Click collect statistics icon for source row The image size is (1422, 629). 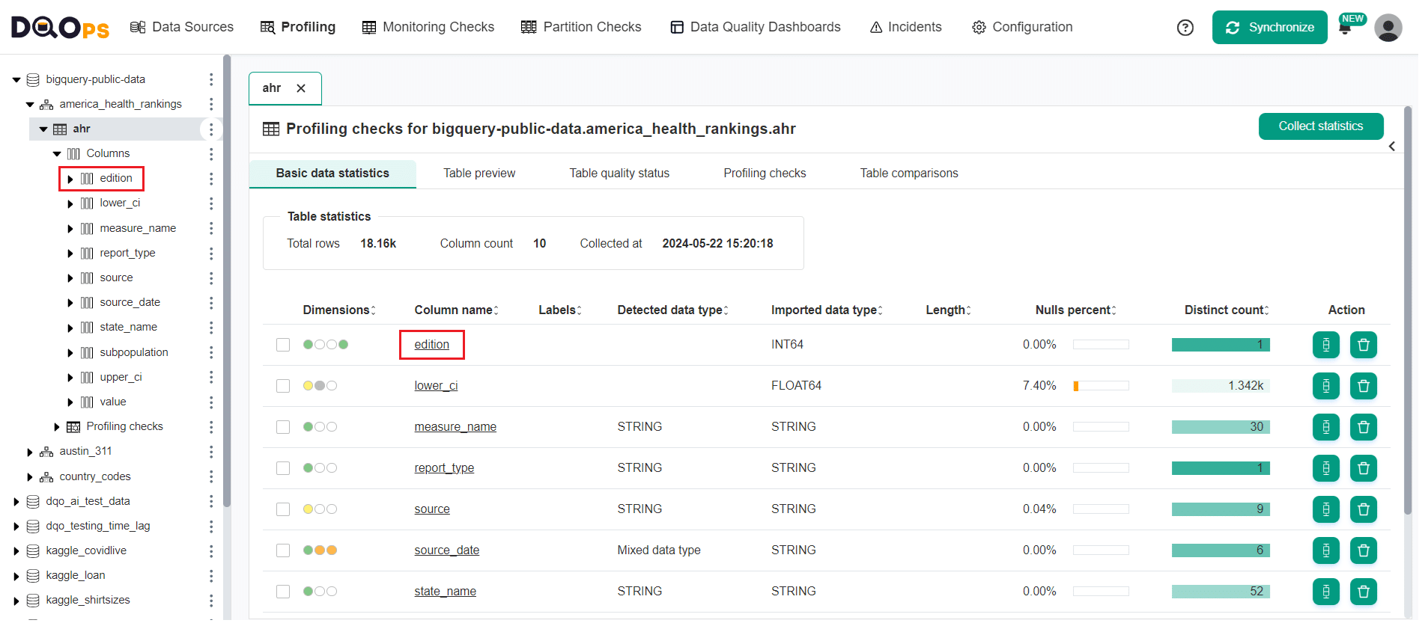[1325, 509]
